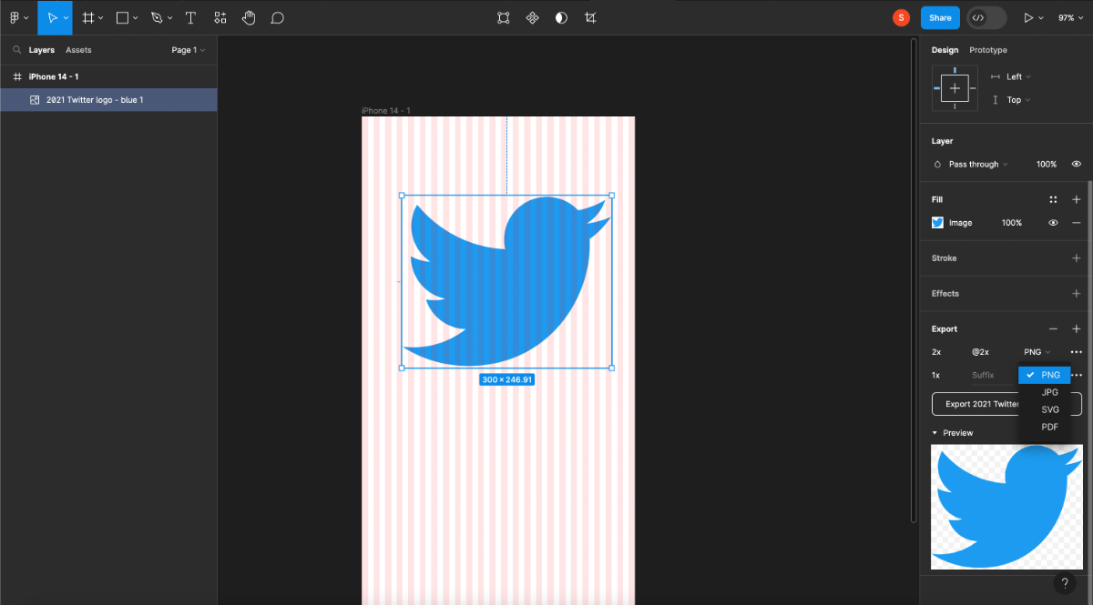Remove the Image fill with the minus icon
The image size is (1093, 605).
coord(1077,223)
